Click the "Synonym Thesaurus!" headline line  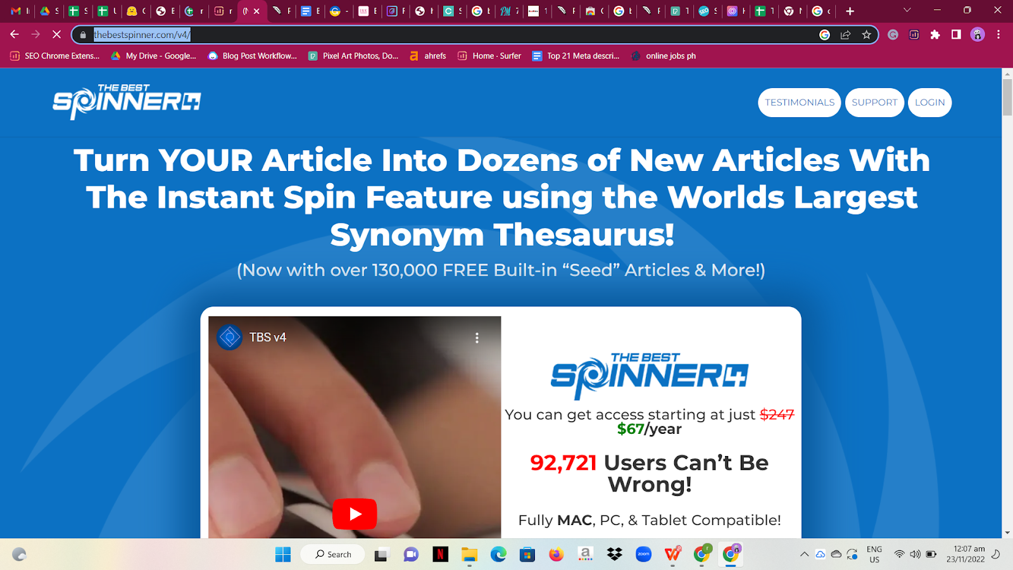coord(502,234)
